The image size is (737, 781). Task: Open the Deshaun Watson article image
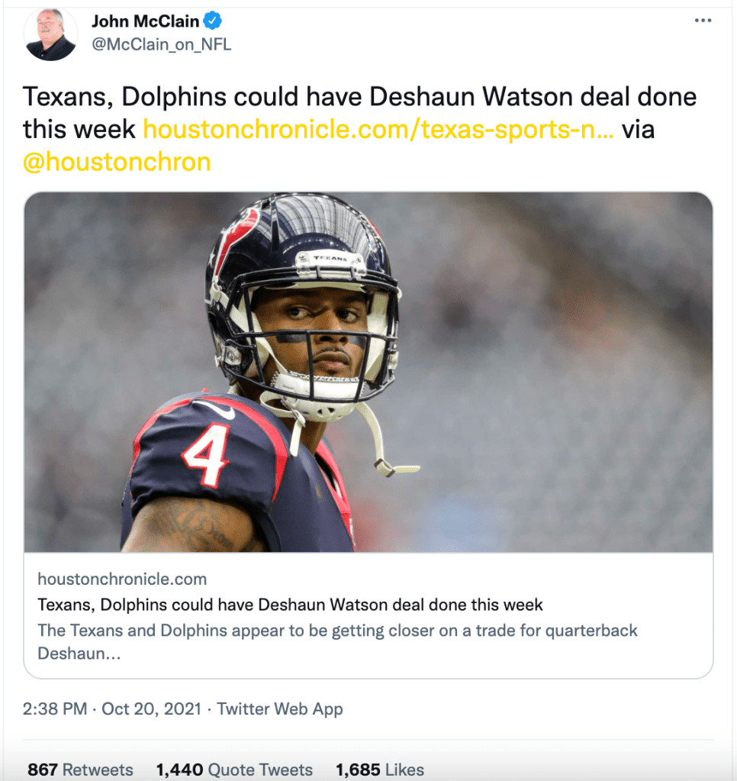coord(368,372)
